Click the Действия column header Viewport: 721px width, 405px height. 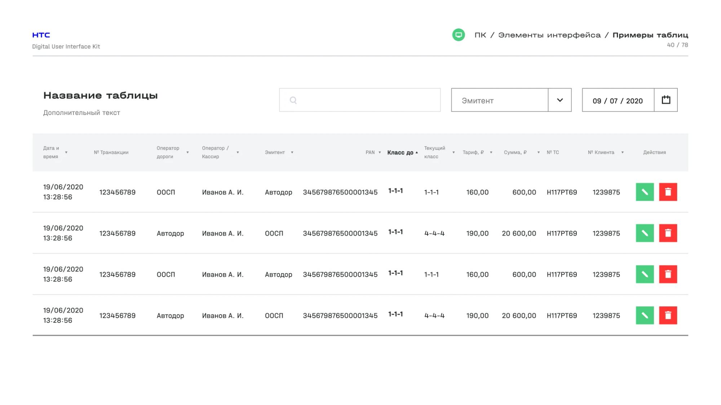pos(654,152)
